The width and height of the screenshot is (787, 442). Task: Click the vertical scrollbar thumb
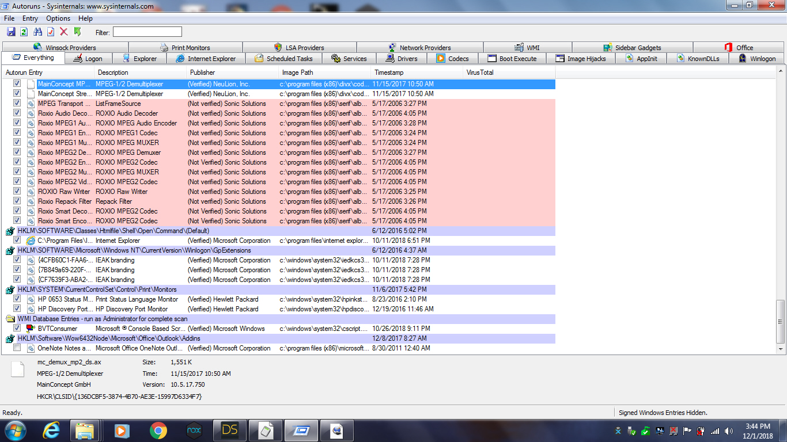781,322
